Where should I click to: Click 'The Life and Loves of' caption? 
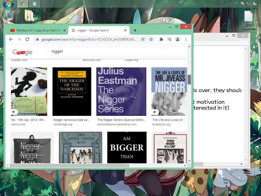point(169,120)
